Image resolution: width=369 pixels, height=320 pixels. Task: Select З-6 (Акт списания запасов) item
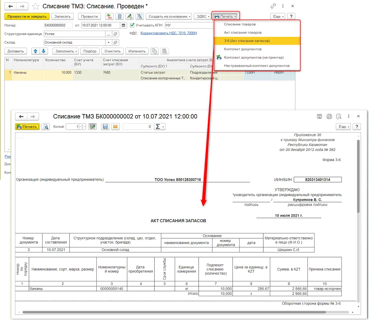pyautogui.click(x=257, y=41)
